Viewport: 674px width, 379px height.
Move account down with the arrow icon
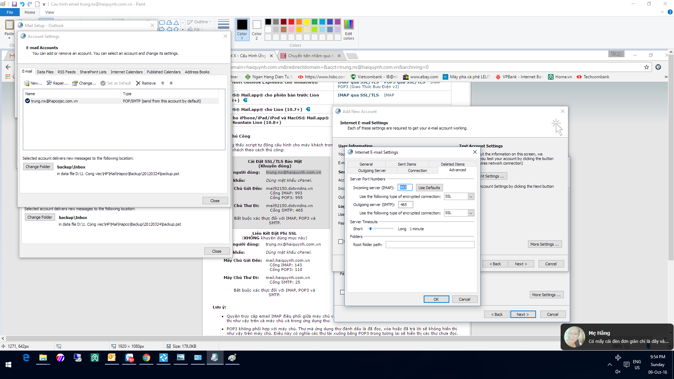(171, 83)
